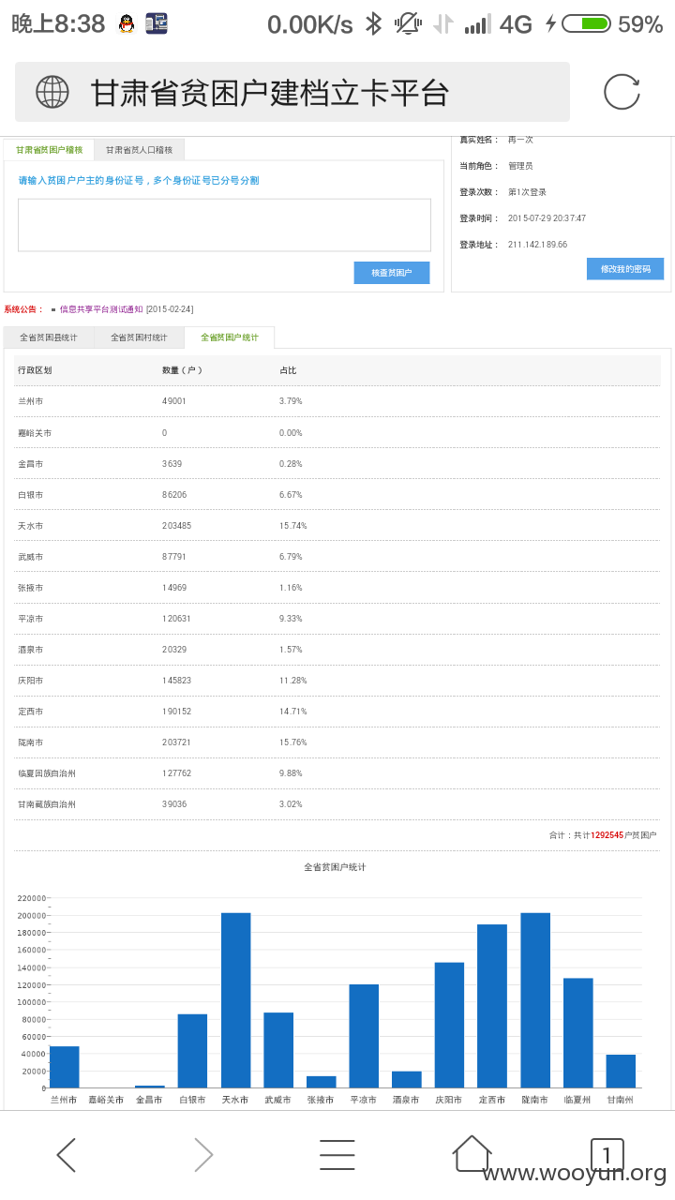Click 武威市 in the table
The image size is (675, 1200).
coord(30,557)
